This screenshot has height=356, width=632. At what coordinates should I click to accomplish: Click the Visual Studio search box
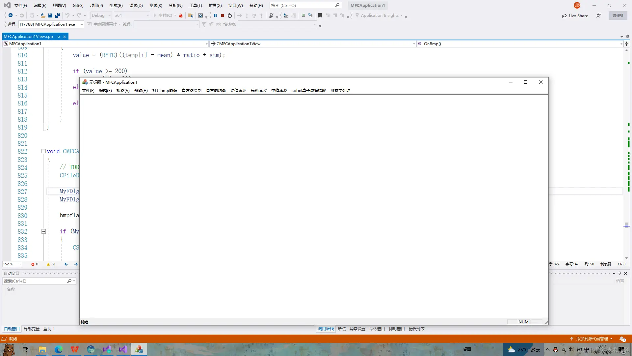tap(303, 5)
